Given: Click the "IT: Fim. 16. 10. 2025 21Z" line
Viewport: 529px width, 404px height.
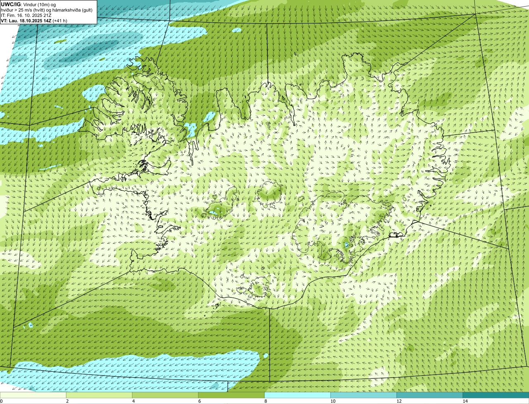Looking at the screenshot, I should point(26,15).
